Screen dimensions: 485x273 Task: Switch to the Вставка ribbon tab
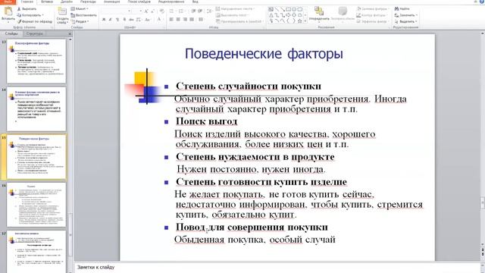coord(47,2)
